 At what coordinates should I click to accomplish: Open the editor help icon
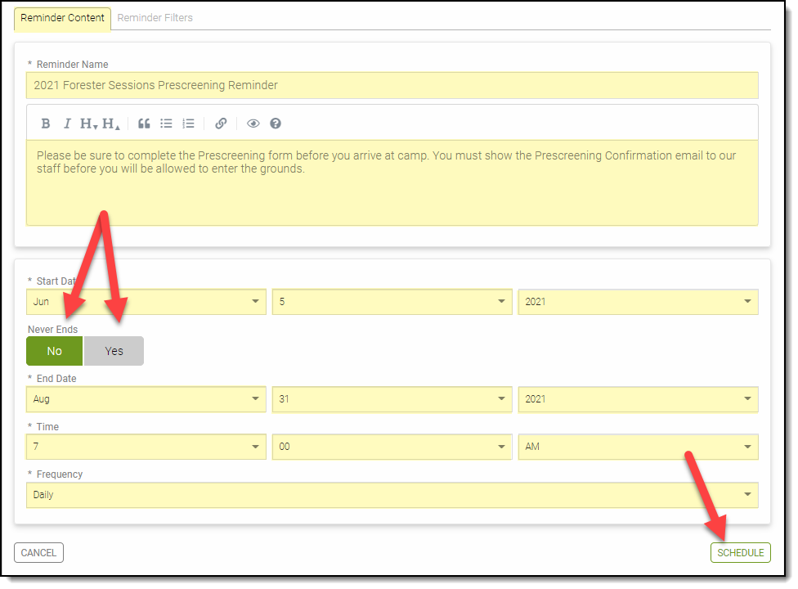(x=276, y=124)
